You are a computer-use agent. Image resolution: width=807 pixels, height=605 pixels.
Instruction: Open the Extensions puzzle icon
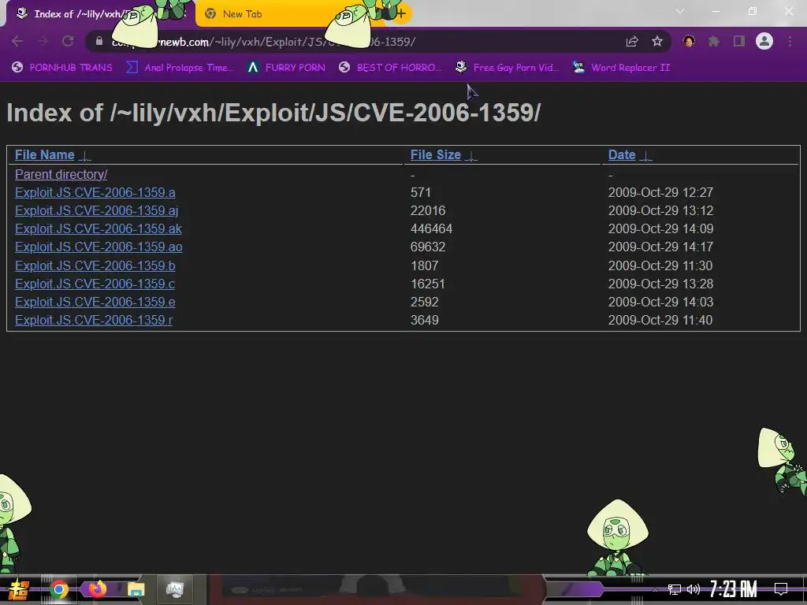pyautogui.click(x=714, y=42)
